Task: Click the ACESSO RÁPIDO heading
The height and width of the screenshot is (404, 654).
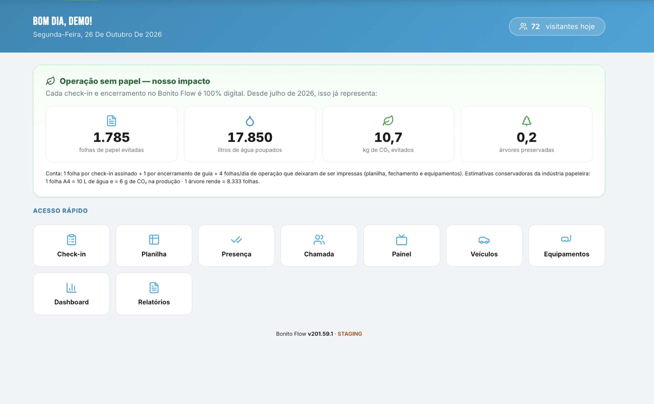Action: coord(60,211)
